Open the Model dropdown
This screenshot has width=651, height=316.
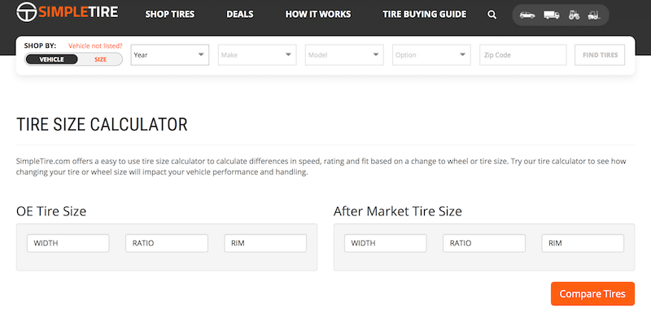click(344, 54)
